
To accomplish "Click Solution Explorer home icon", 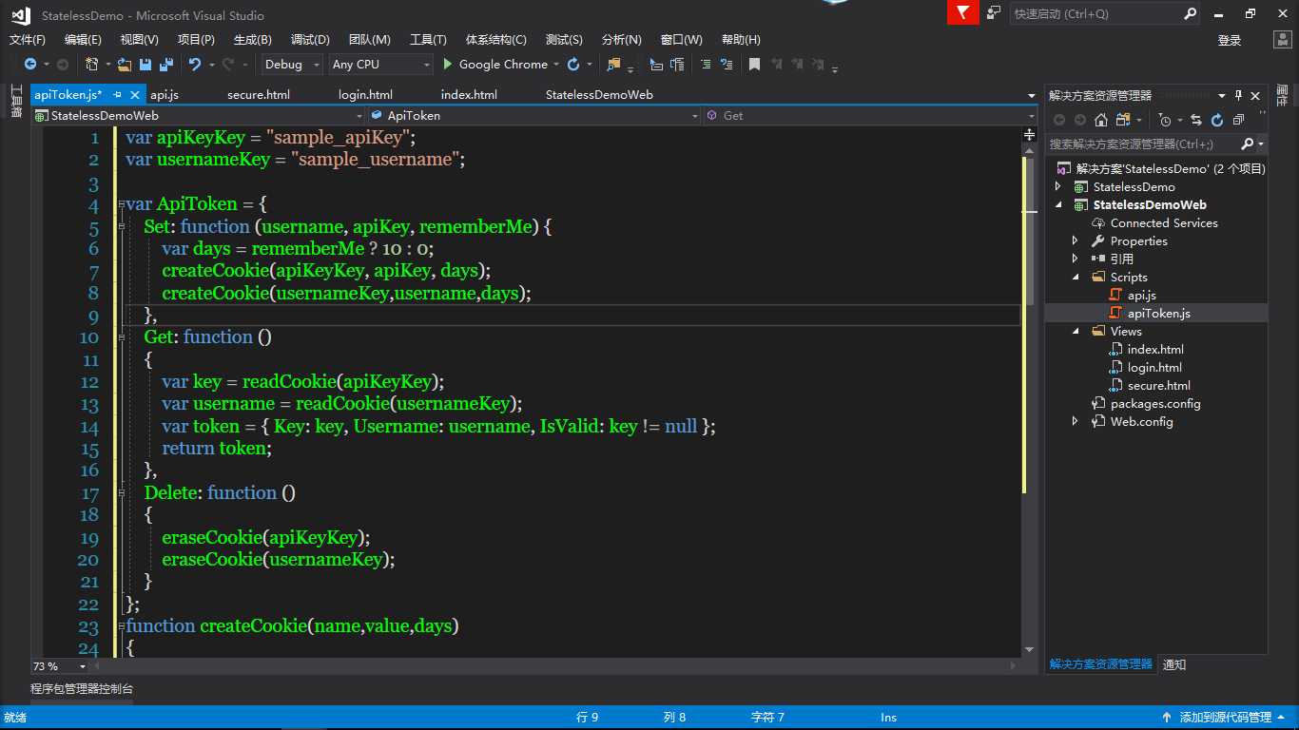I will point(1101,120).
